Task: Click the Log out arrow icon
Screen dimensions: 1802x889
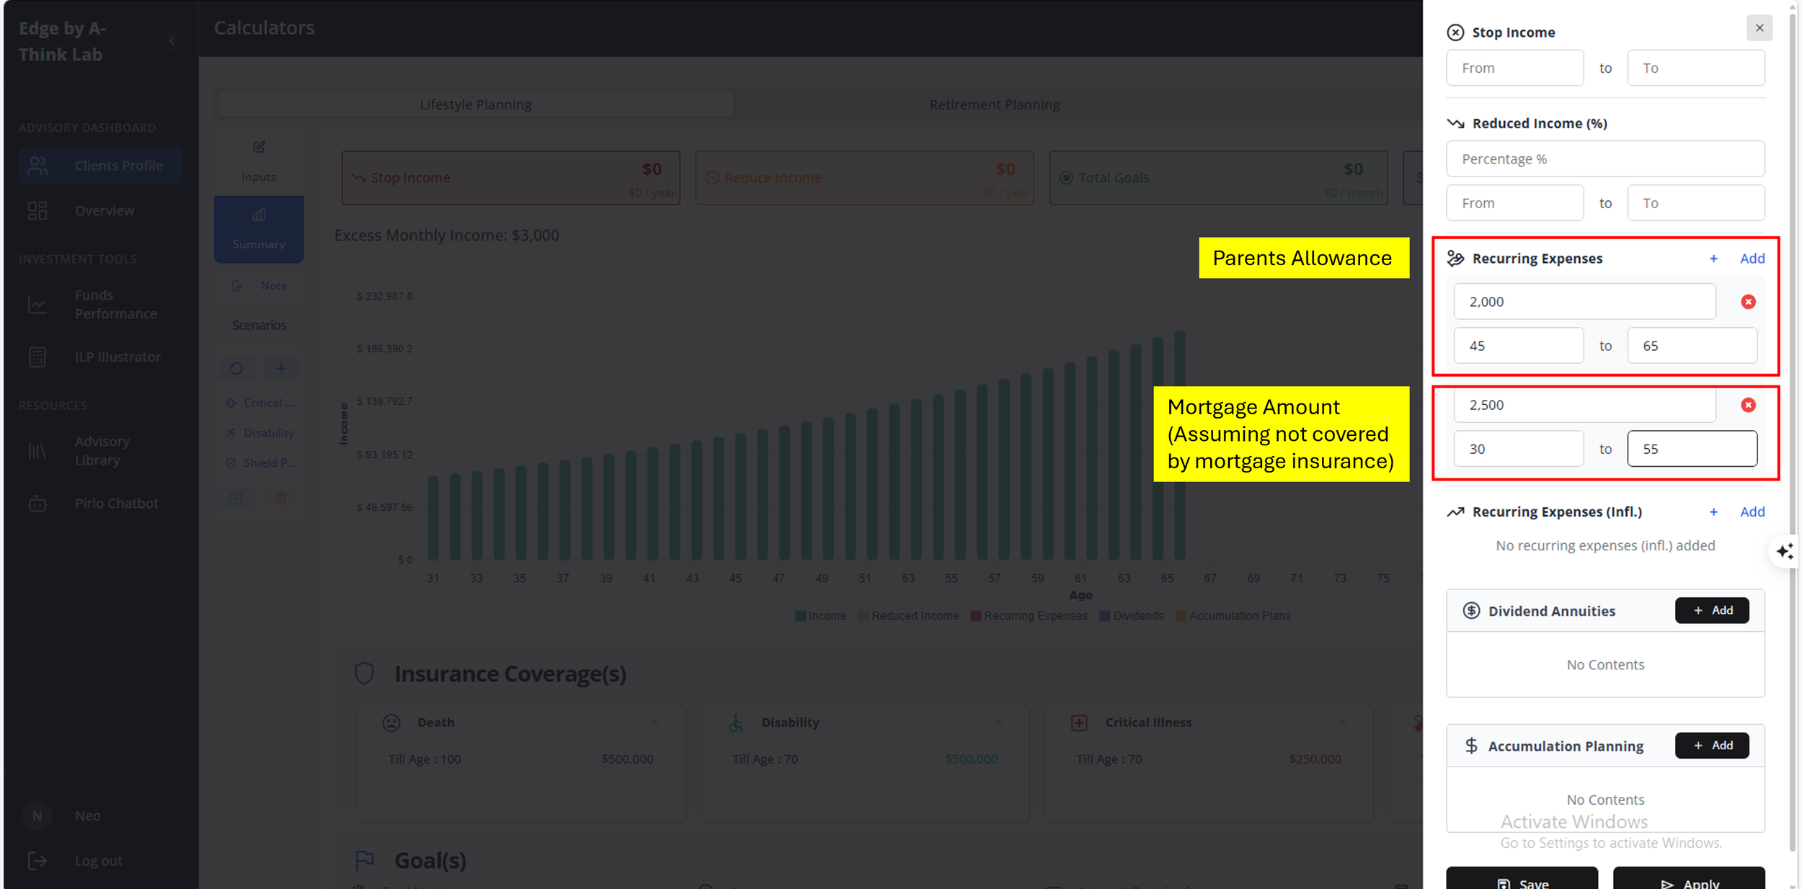Action: pyautogui.click(x=37, y=860)
